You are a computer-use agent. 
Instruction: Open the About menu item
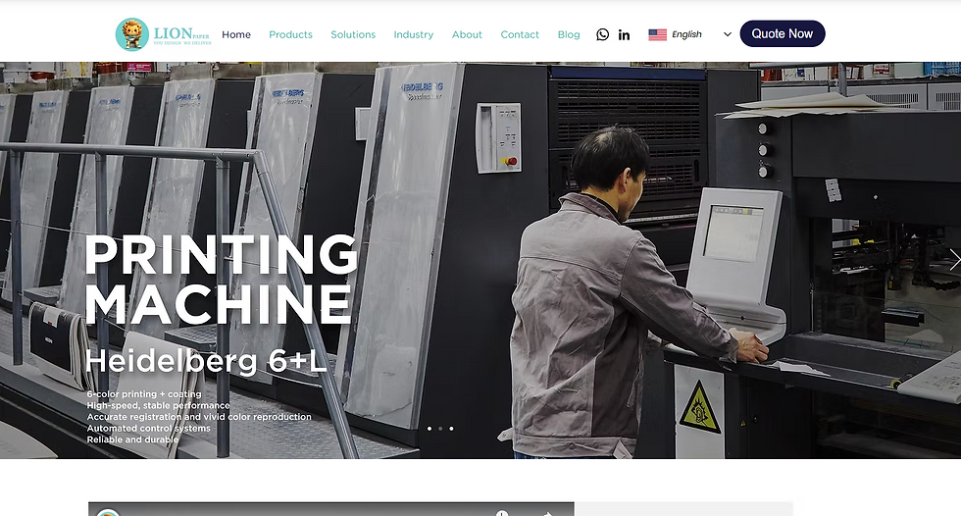coord(467,34)
